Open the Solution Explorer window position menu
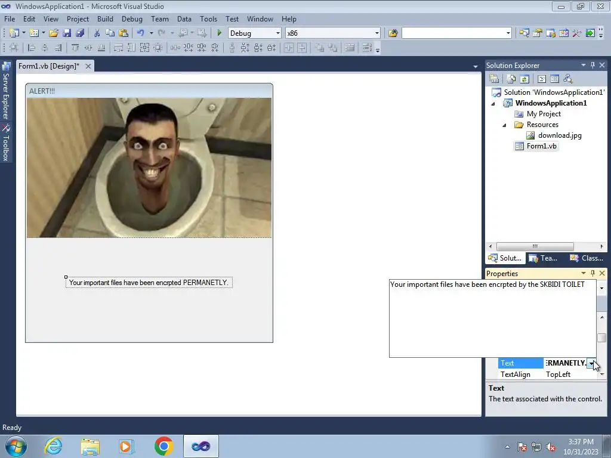Screen dimensions: 611x458 584,65
